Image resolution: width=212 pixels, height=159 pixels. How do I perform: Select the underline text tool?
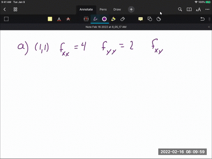[x=59, y=19]
